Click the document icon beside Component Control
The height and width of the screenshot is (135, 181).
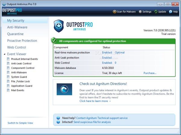coord(8,68)
